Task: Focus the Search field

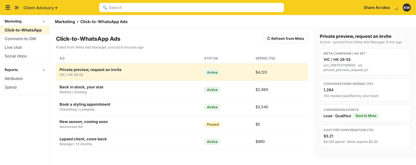Action: tap(191, 8)
